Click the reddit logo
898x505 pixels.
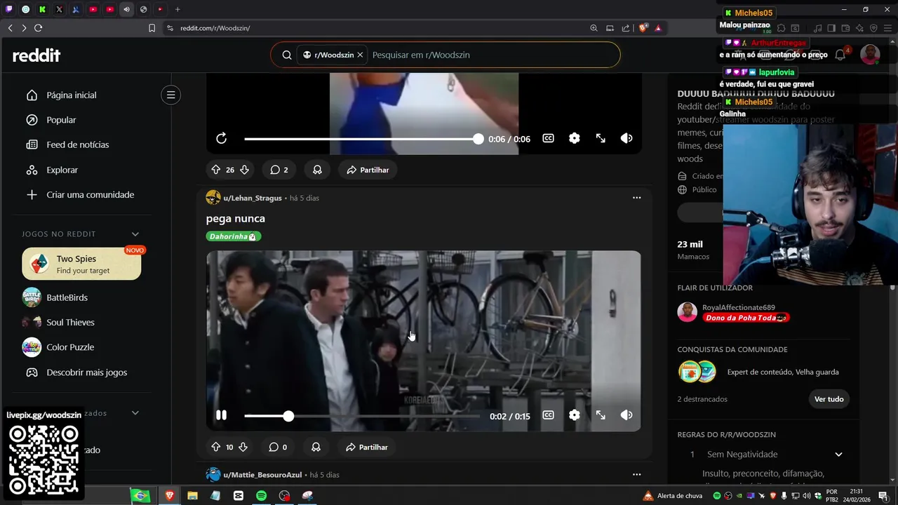[x=36, y=55]
